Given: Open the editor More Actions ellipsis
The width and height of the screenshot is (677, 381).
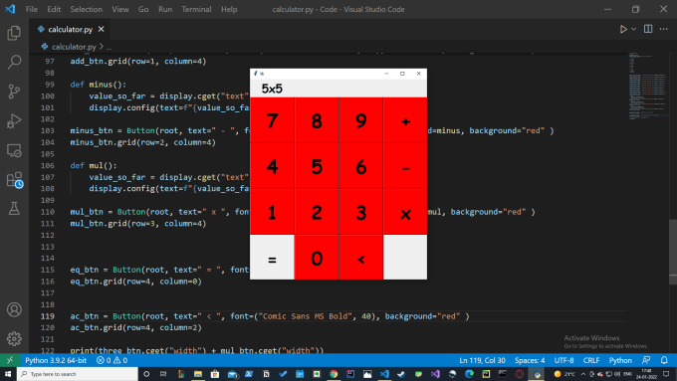Looking at the screenshot, I should pyautogui.click(x=664, y=29).
